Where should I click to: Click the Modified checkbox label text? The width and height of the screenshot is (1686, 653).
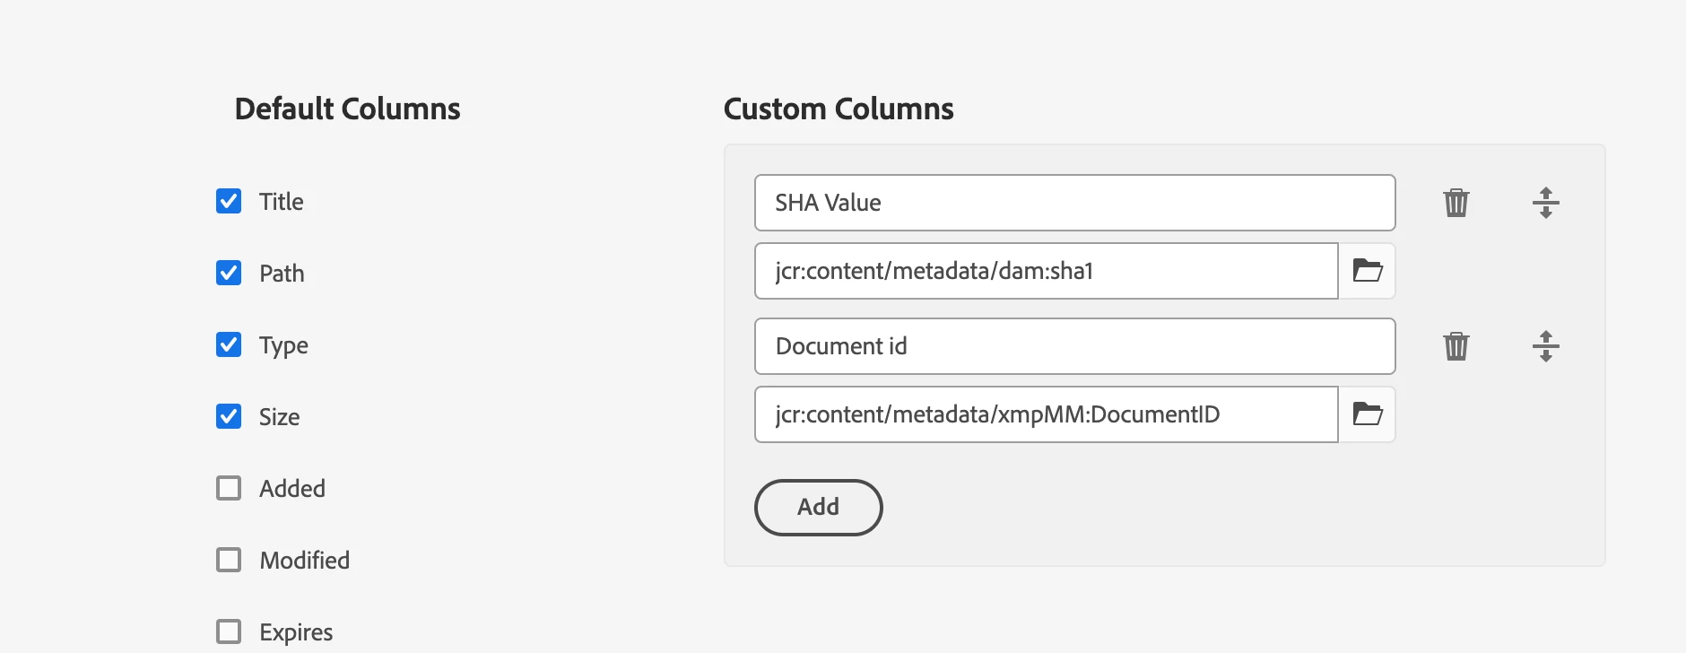305,561
